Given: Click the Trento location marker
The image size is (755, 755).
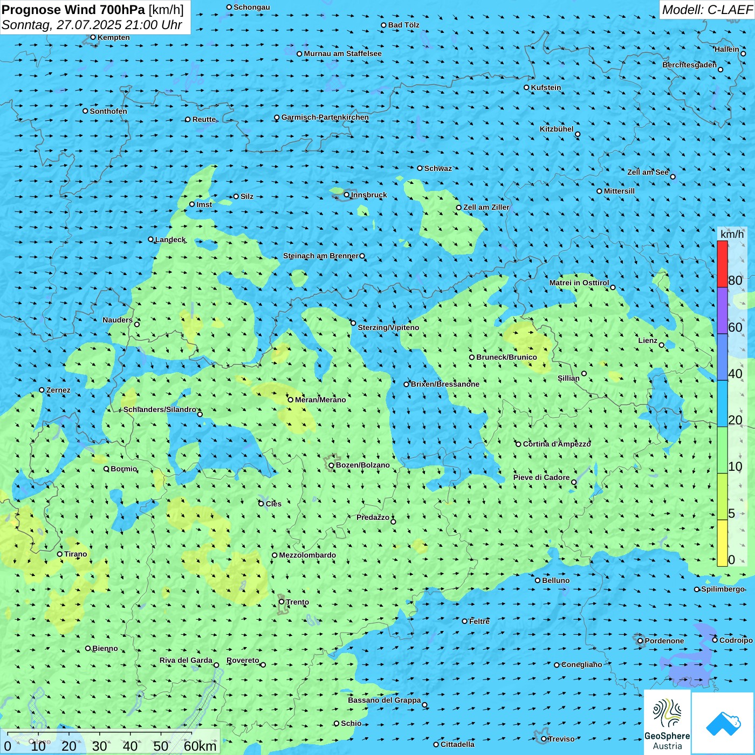Looking at the screenshot, I should pos(282,602).
